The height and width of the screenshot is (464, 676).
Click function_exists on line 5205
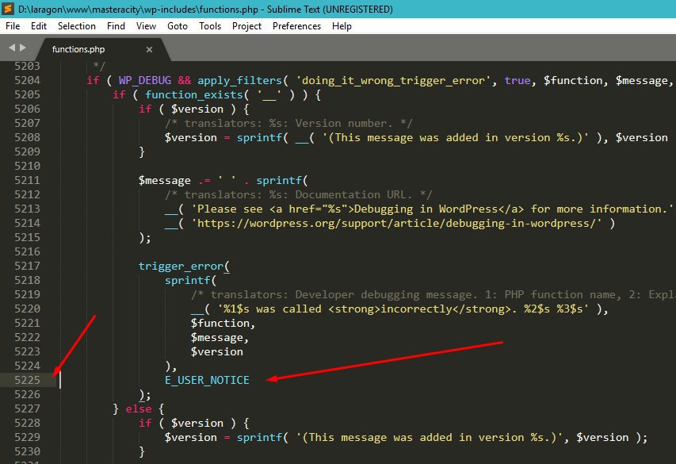pos(194,94)
